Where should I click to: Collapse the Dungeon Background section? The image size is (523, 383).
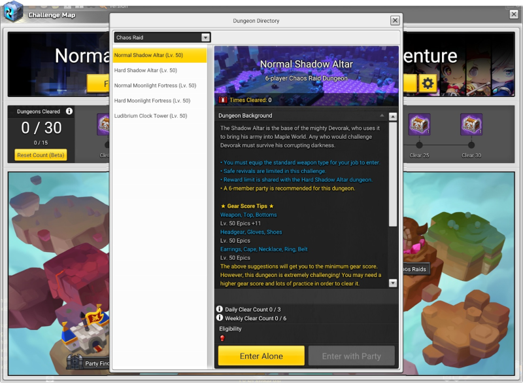pyautogui.click(x=382, y=115)
